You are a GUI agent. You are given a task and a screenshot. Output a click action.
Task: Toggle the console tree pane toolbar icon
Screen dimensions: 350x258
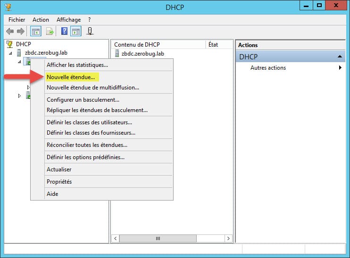[35, 32]
